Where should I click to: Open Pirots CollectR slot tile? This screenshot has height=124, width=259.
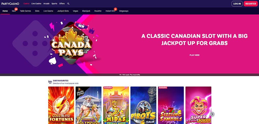[x=143, y=105]
